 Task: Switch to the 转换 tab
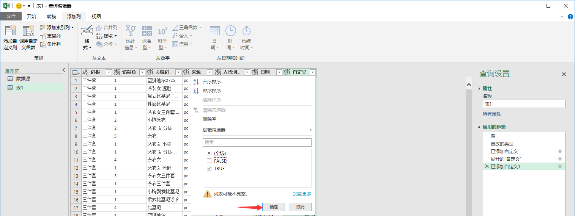(x=52, y=16)
